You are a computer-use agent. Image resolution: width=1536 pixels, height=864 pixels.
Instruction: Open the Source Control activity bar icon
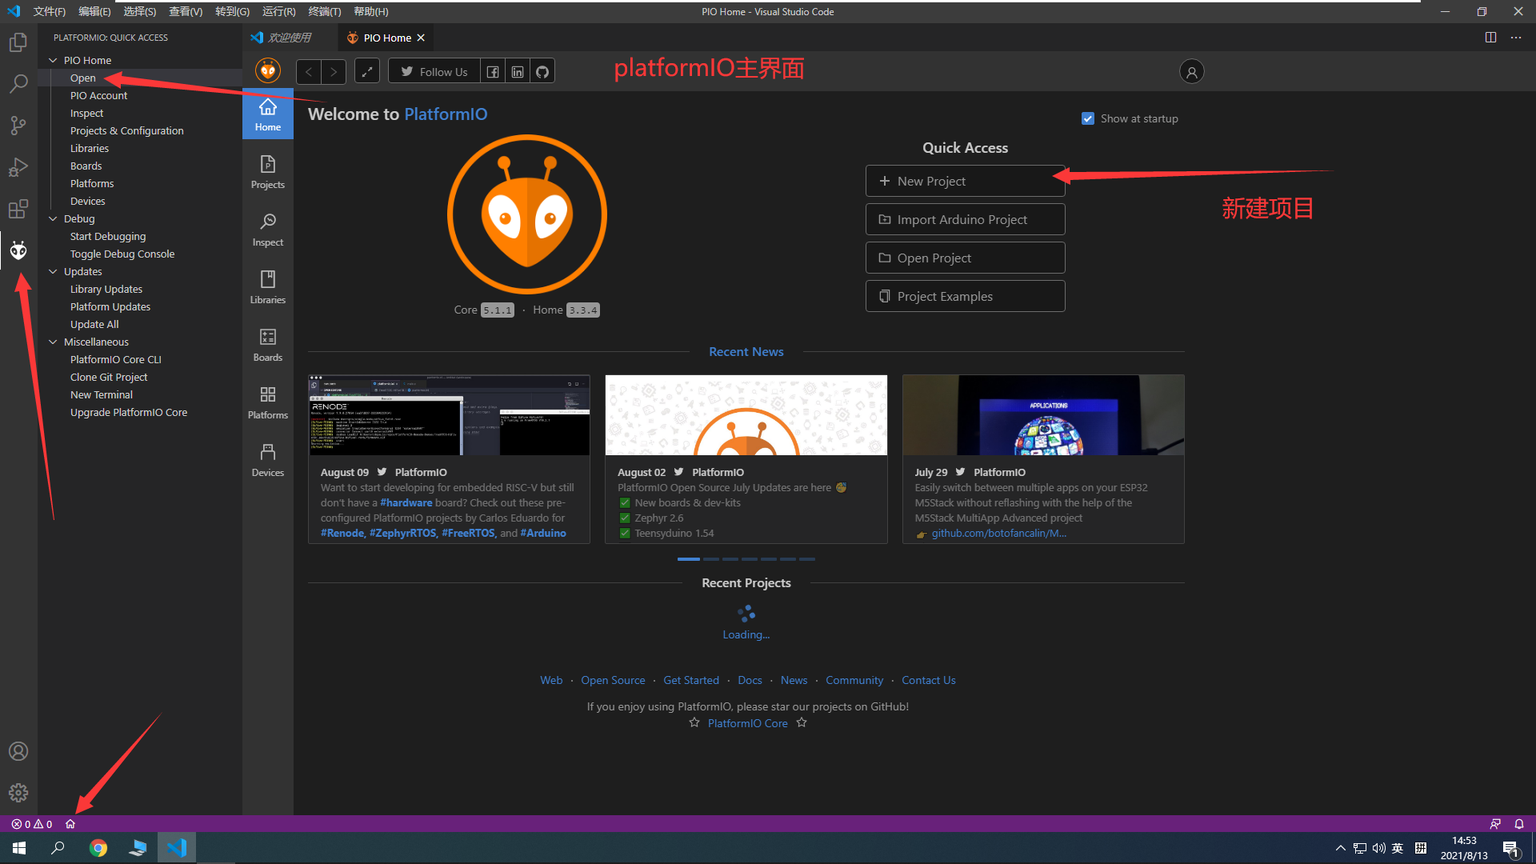[18, 126]
